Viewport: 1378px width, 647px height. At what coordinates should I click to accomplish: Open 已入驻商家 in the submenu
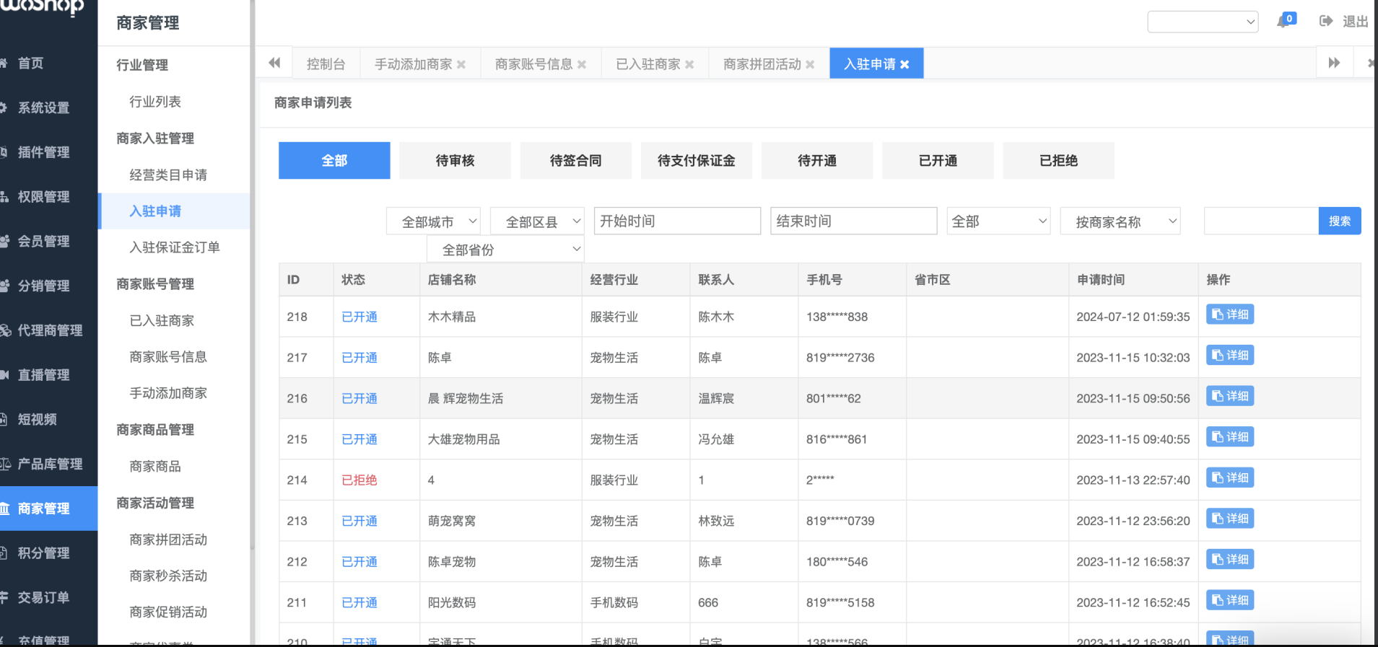click(162, 320)
